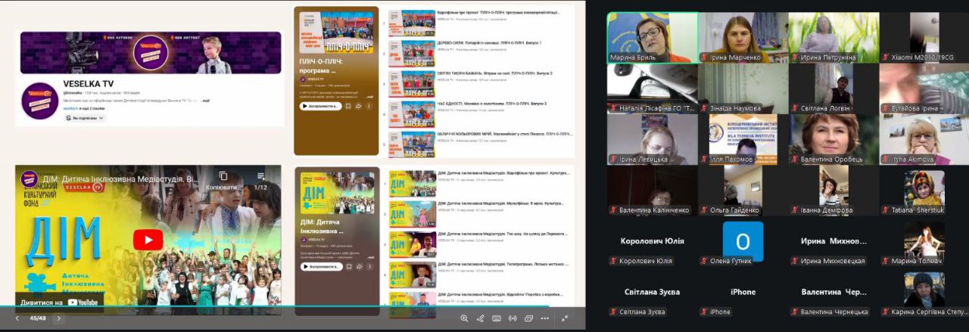Click the collapse fullscreen arrows icon
This screenshot has height=332, width=969.
pos(565,318)
